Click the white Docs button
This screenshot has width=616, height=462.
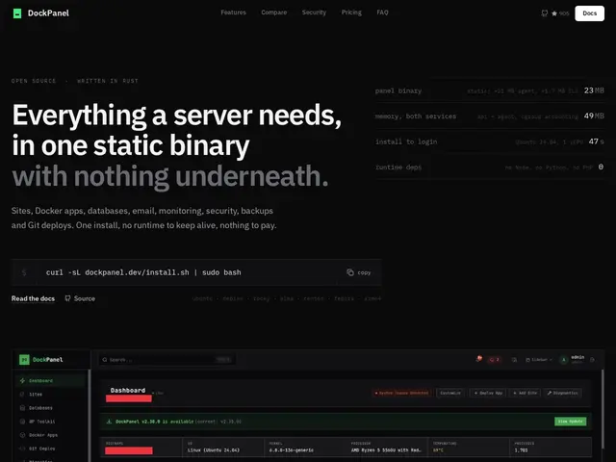[589, 13]
